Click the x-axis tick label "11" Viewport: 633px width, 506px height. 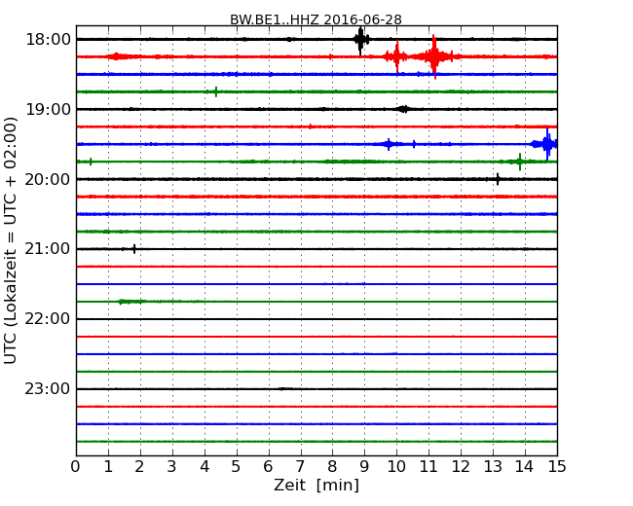[428, 467]
